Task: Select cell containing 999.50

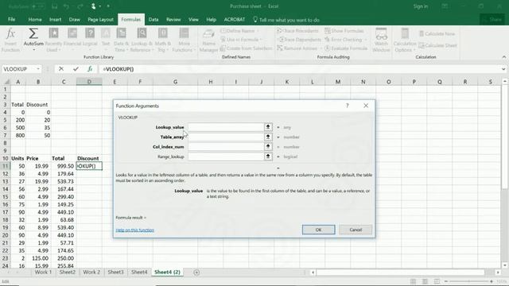Action: tap(64, 166)
